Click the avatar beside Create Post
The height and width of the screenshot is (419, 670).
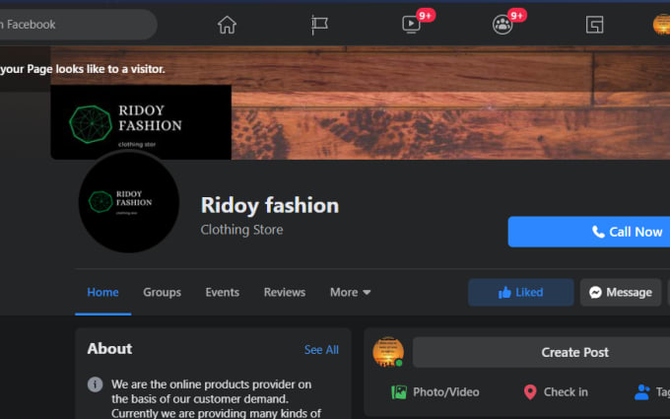point(388,352)
